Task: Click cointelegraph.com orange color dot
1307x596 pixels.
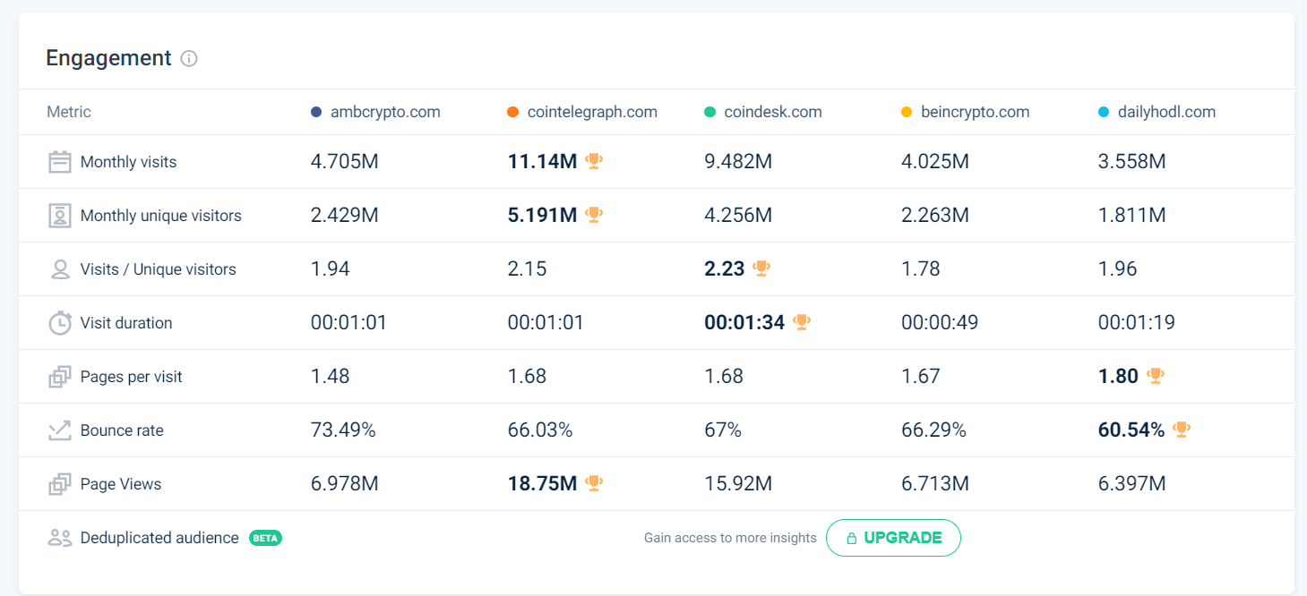Action: (x=512, y=112)
